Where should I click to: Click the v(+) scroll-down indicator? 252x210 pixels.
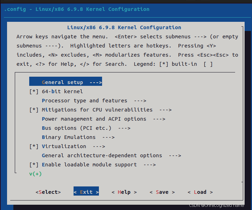coord(36,174)
